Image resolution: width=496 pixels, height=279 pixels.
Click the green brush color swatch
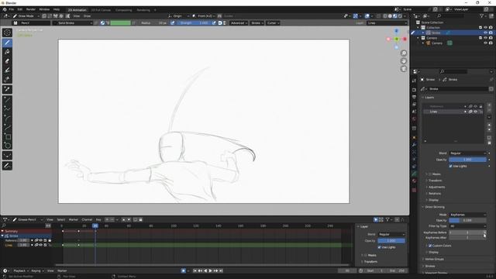pyautogui.click(x=121, y=22)
